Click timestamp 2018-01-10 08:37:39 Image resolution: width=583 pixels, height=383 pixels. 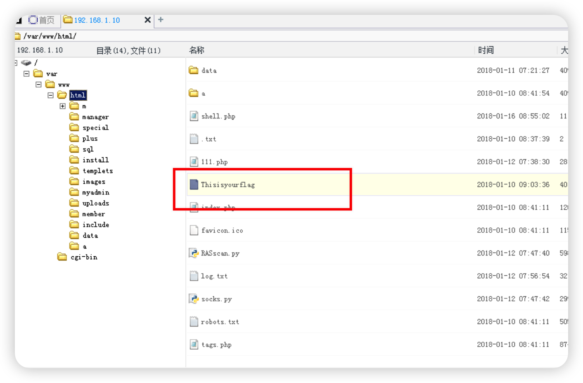513,139
